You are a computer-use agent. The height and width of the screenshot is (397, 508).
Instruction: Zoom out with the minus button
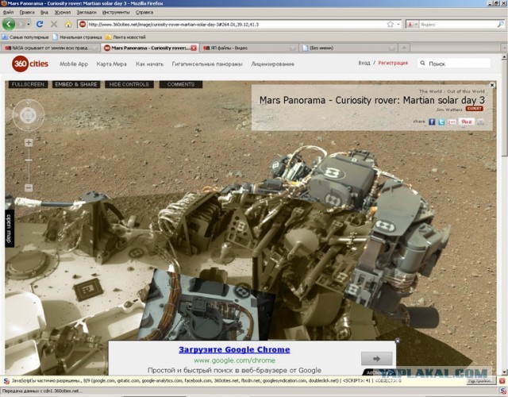(29, 187)
